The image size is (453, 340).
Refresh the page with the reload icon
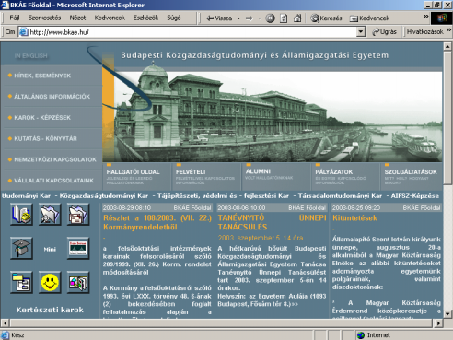[x=284, y=18]
